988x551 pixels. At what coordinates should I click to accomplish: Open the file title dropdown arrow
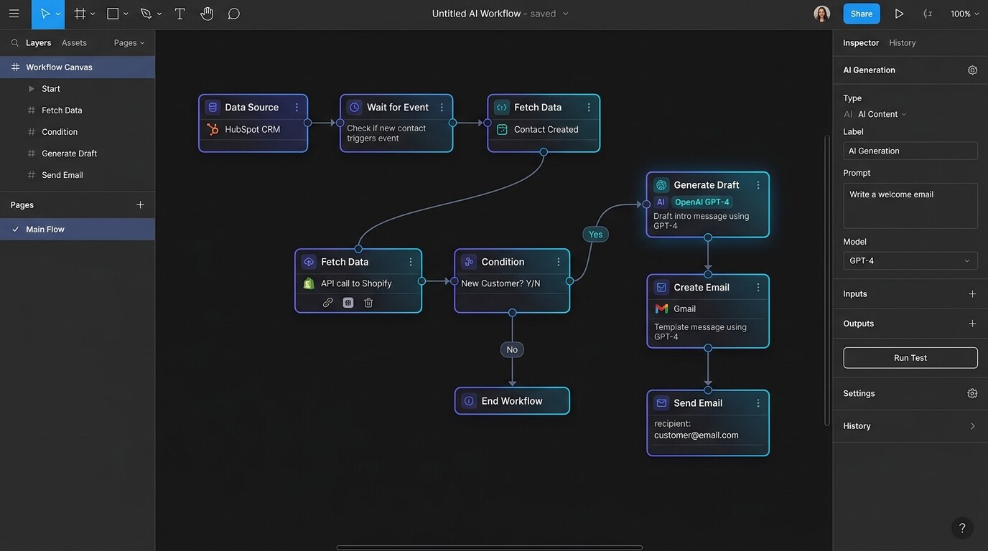click(565, 14)
